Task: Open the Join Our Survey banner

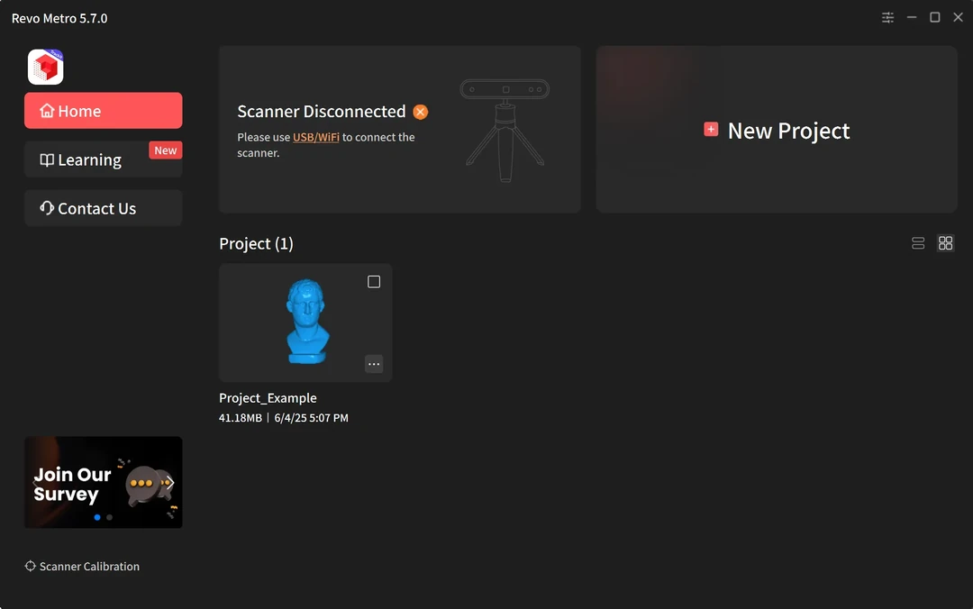Action: point(103,482)
